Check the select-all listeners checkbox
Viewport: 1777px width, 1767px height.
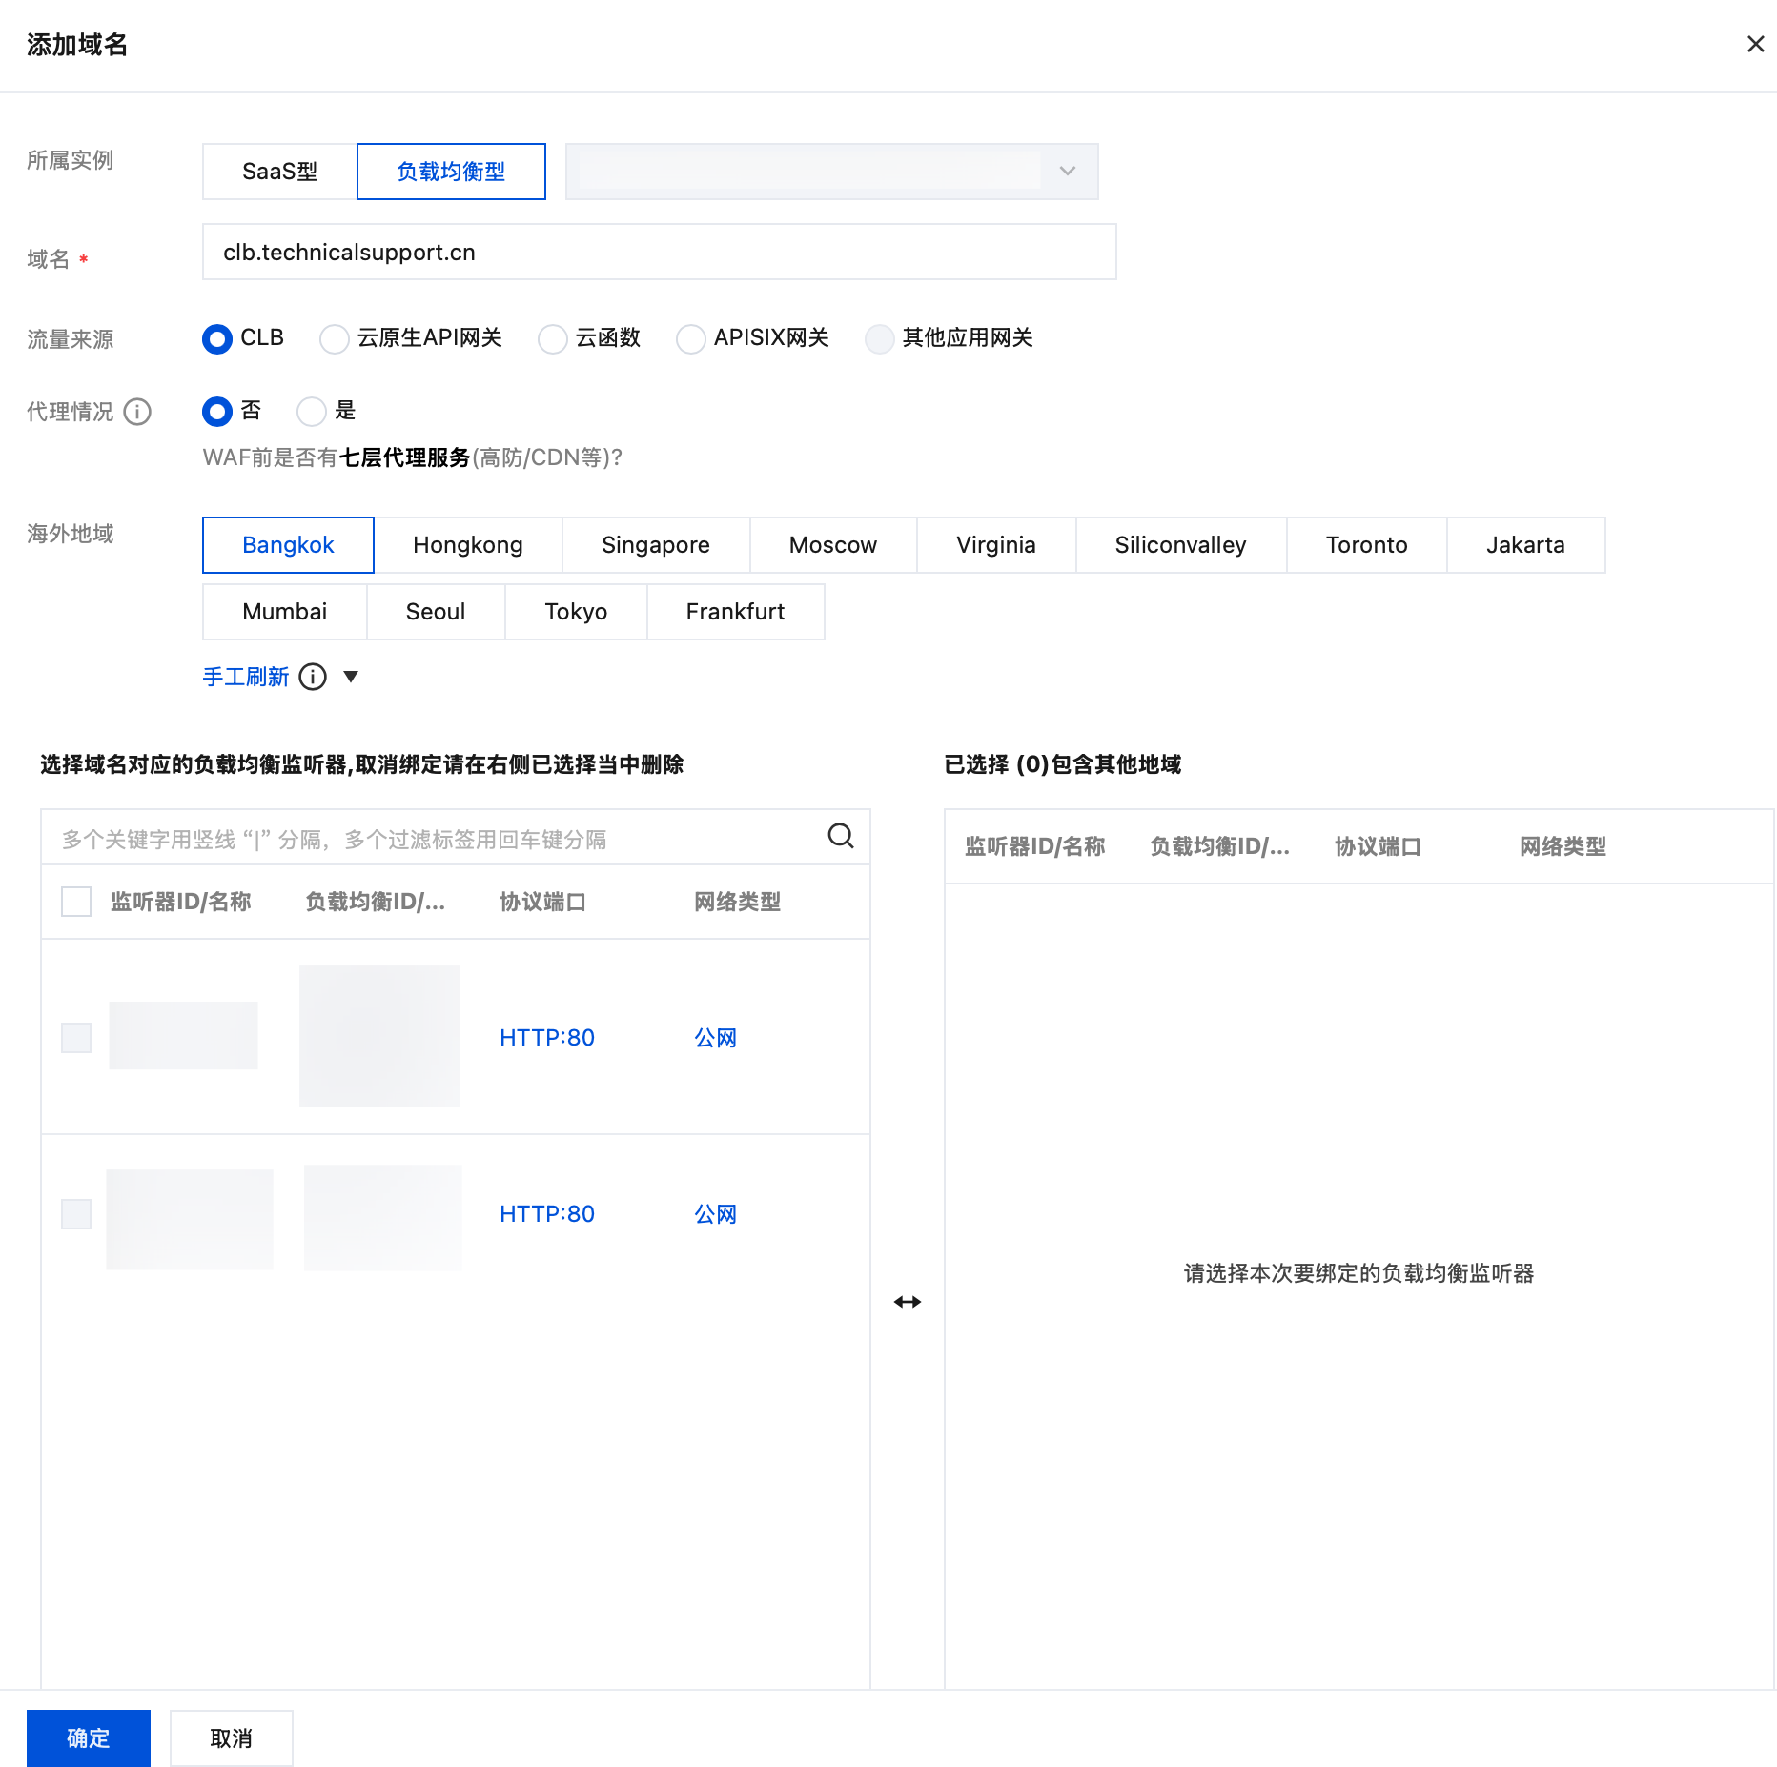click(76, 902)
